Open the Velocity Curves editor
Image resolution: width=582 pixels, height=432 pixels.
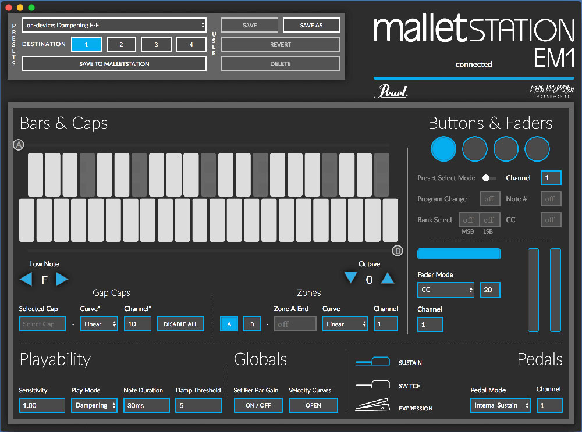coord(313,405)
